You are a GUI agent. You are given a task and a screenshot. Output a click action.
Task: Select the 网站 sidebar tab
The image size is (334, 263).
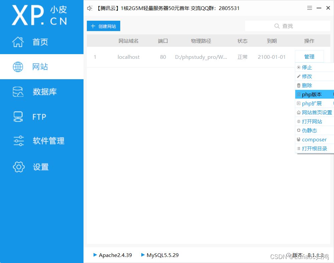(x=42, y=67)
